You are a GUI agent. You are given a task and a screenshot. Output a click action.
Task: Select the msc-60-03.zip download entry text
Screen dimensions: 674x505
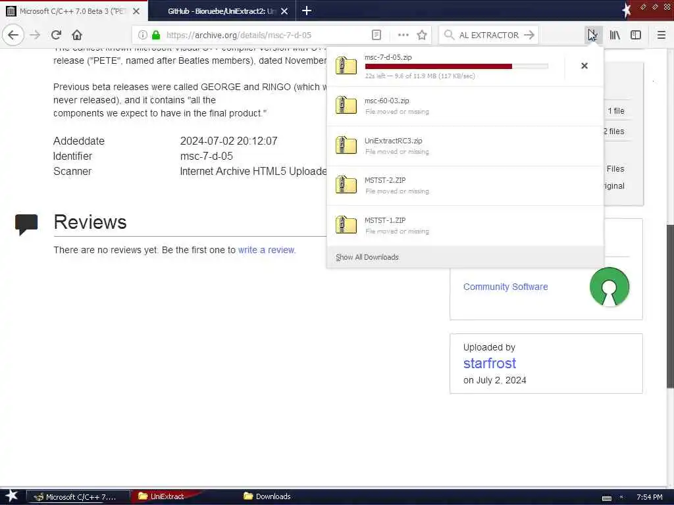pyautogui.click(x=387, y=101)
